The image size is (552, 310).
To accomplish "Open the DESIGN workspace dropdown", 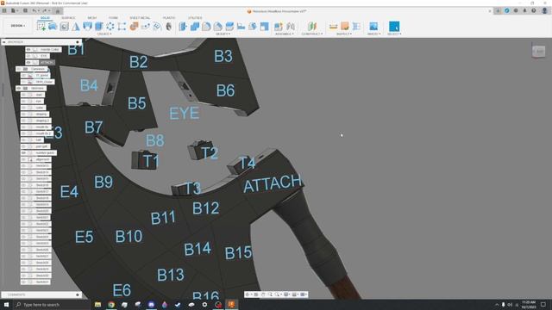I will 17,26.
